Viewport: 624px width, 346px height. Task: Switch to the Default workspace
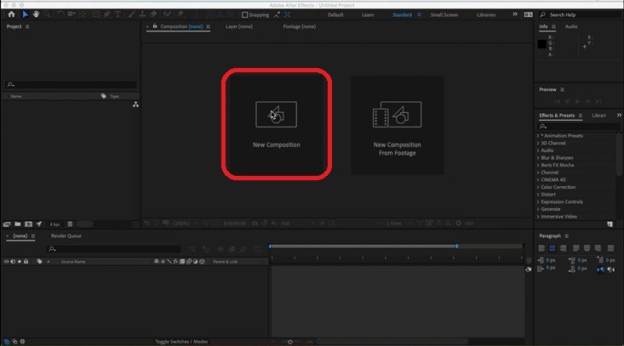(x=335, y=14)
